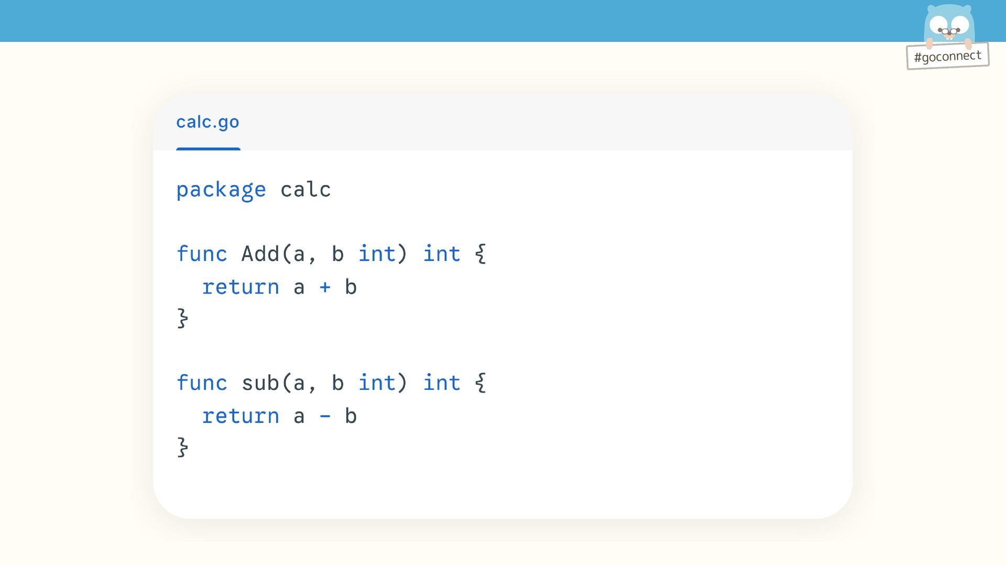Click the return type int of Add
This screenshot has width=1006, height=566.
[442, 254]
